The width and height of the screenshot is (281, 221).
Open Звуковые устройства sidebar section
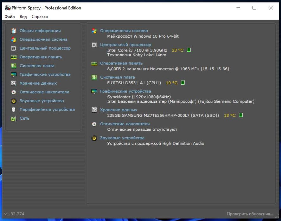(x=42, y=101)
